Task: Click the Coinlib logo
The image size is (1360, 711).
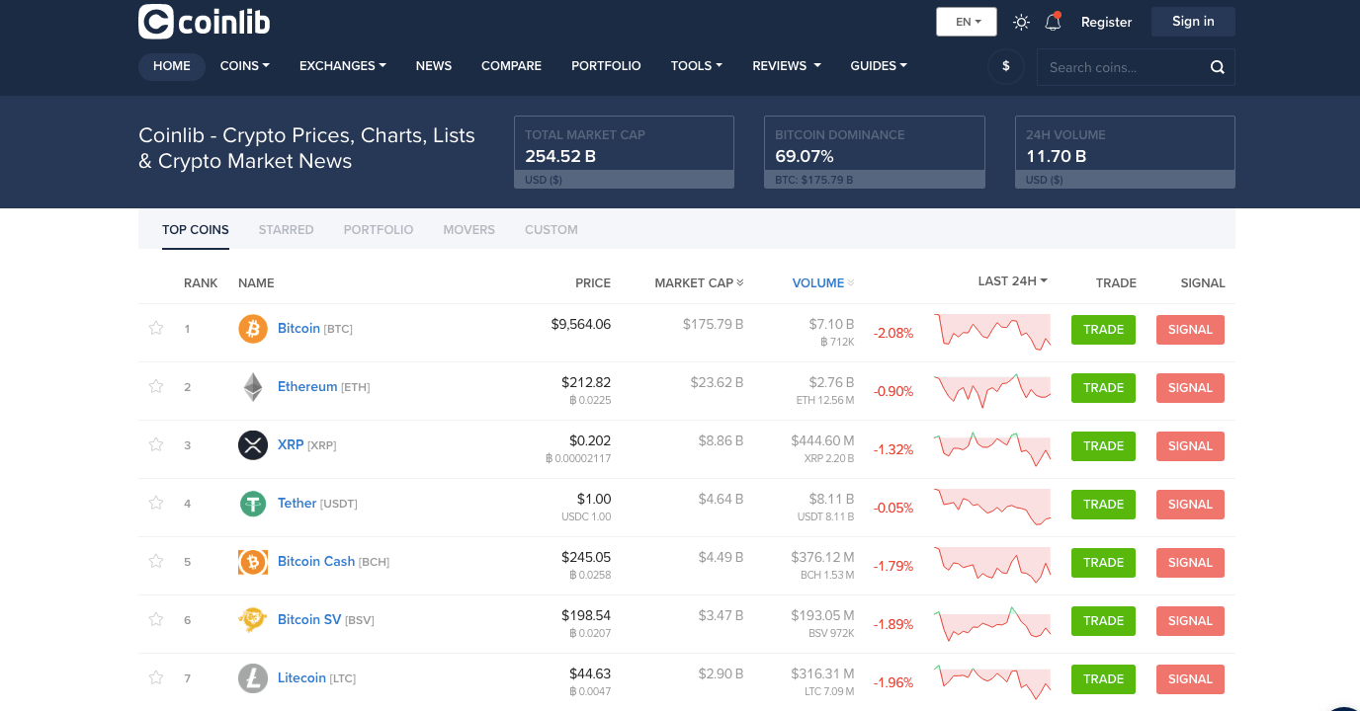Action: click(x=204, y=21)
